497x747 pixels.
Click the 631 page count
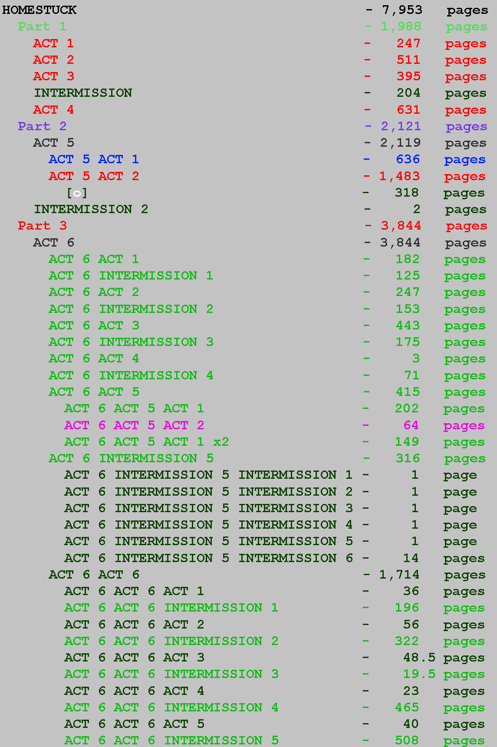(408, 110)
